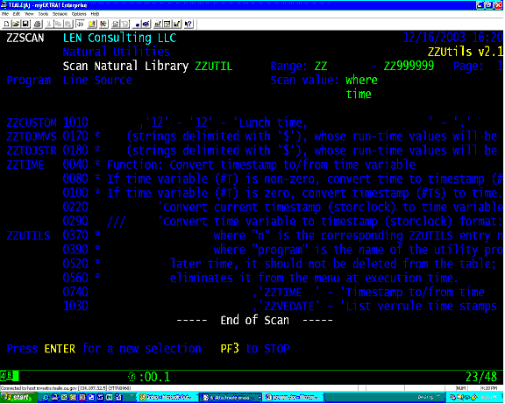Click line number 0370
Image resolution: width=505 pixels, height=404 pixels.
coord(75,236)
